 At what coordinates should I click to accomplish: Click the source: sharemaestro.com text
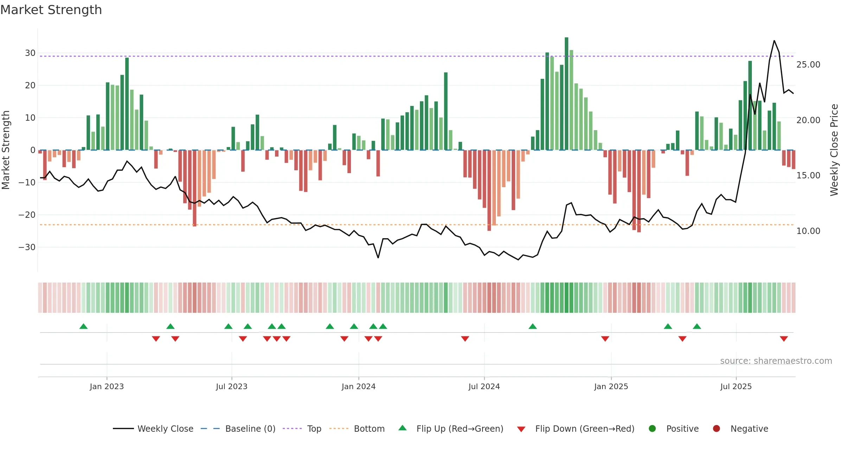point(776,361)
